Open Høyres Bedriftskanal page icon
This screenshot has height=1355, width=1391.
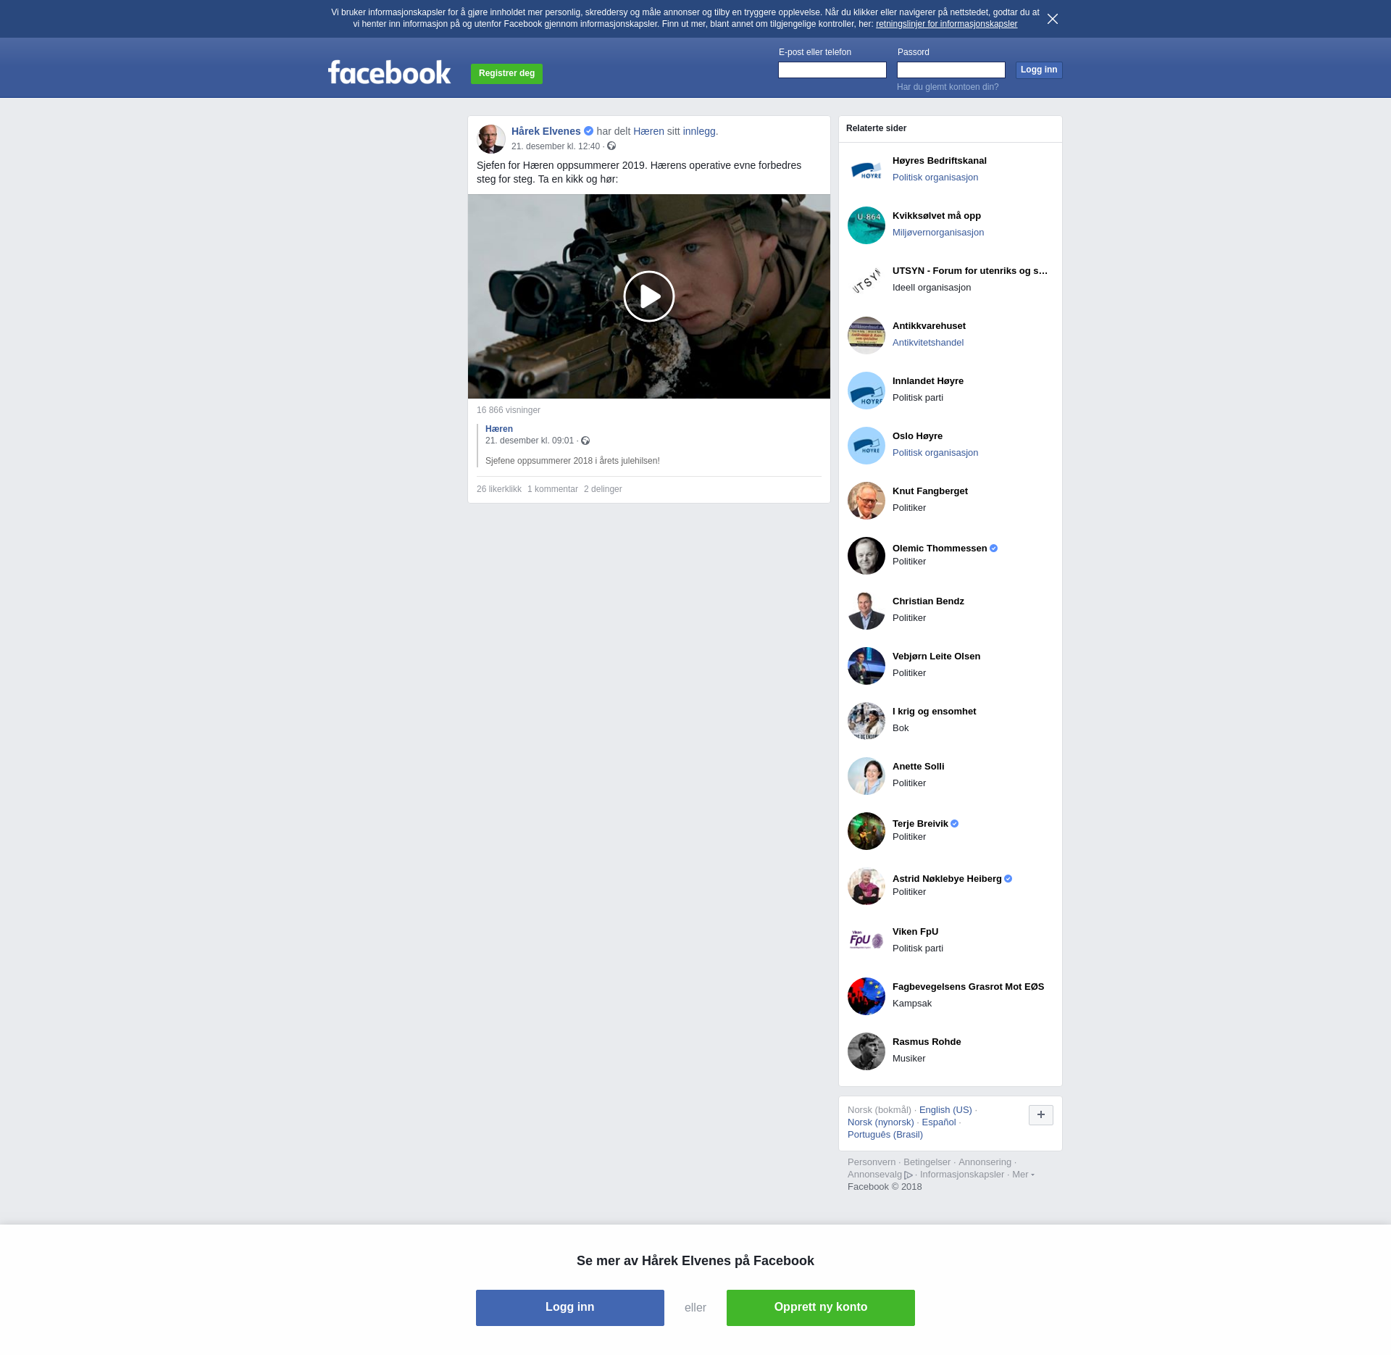click(x=866, y=170)
